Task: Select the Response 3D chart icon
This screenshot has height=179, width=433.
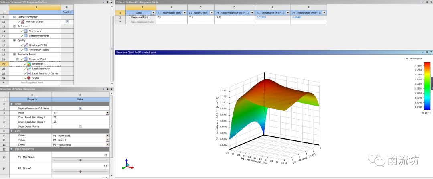Action: 29,64
